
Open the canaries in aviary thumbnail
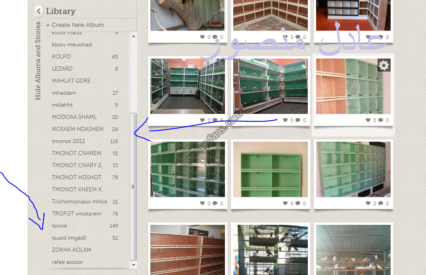coord(353,250)
